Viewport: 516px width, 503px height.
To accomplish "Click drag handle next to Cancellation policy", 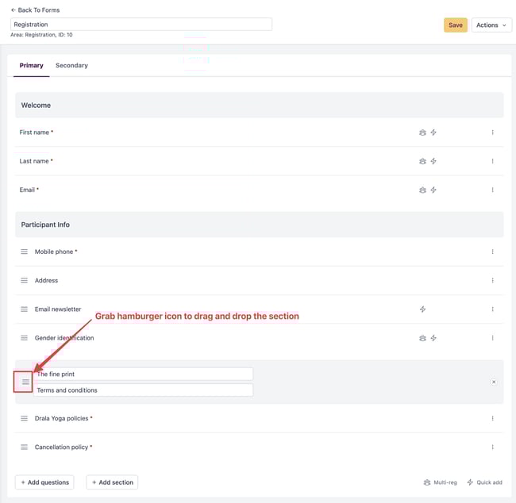I will click(24, 447).
